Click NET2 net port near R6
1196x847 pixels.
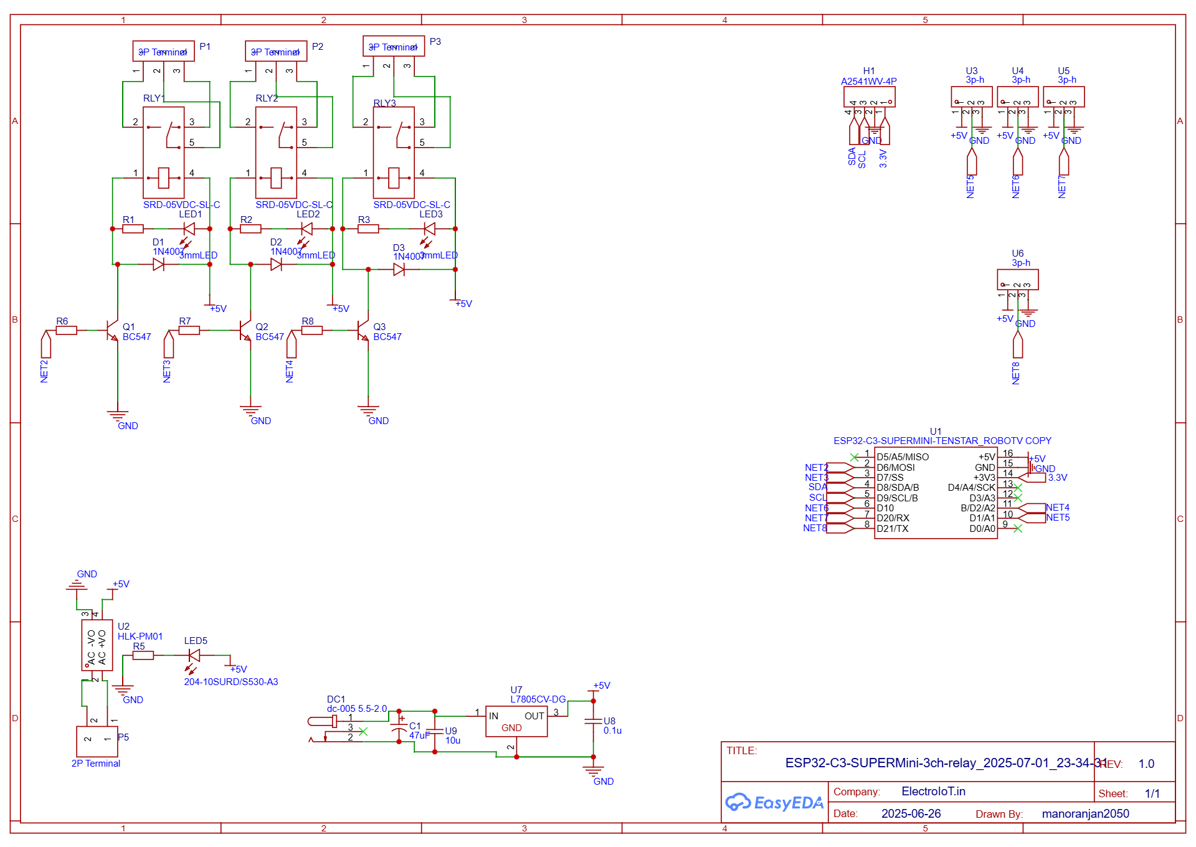click(x=45, y=344)
